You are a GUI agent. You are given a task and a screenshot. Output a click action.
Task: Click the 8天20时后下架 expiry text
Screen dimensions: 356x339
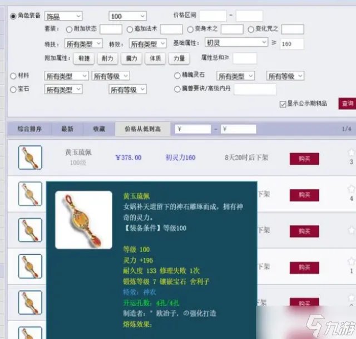click(246, 158)
